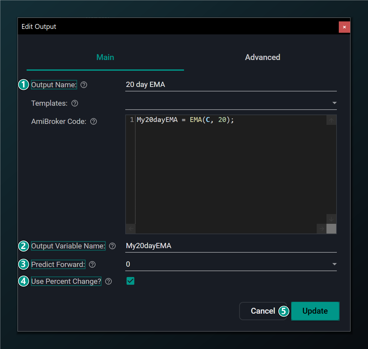Click code editor scroll left arrow
368x349 pixels.
tap(131, 229)
